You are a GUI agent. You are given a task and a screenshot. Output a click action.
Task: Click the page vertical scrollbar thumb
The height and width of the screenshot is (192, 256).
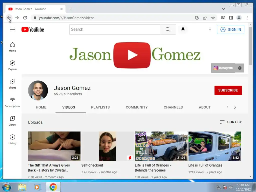[x=250, y=46]
